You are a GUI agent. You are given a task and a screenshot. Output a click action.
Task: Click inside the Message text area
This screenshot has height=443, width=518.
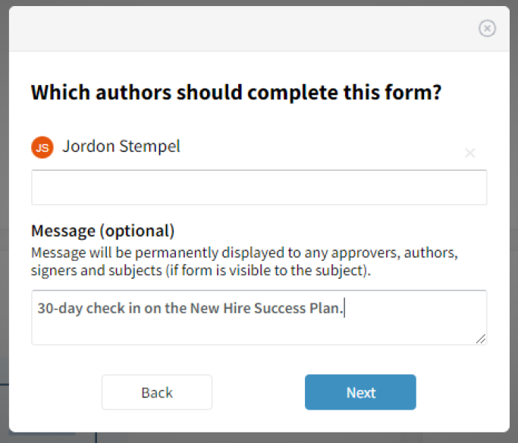point(259,318)
